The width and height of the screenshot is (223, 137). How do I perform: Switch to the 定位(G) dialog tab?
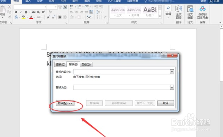click(86, 64)
